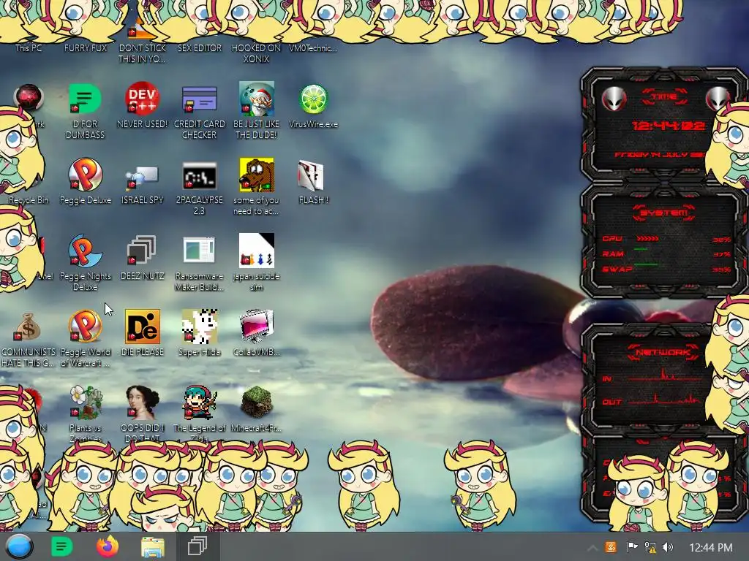Select the Recycle Bin desktop icon
This screenshot has height=561, width=749.
pos(28,200)
